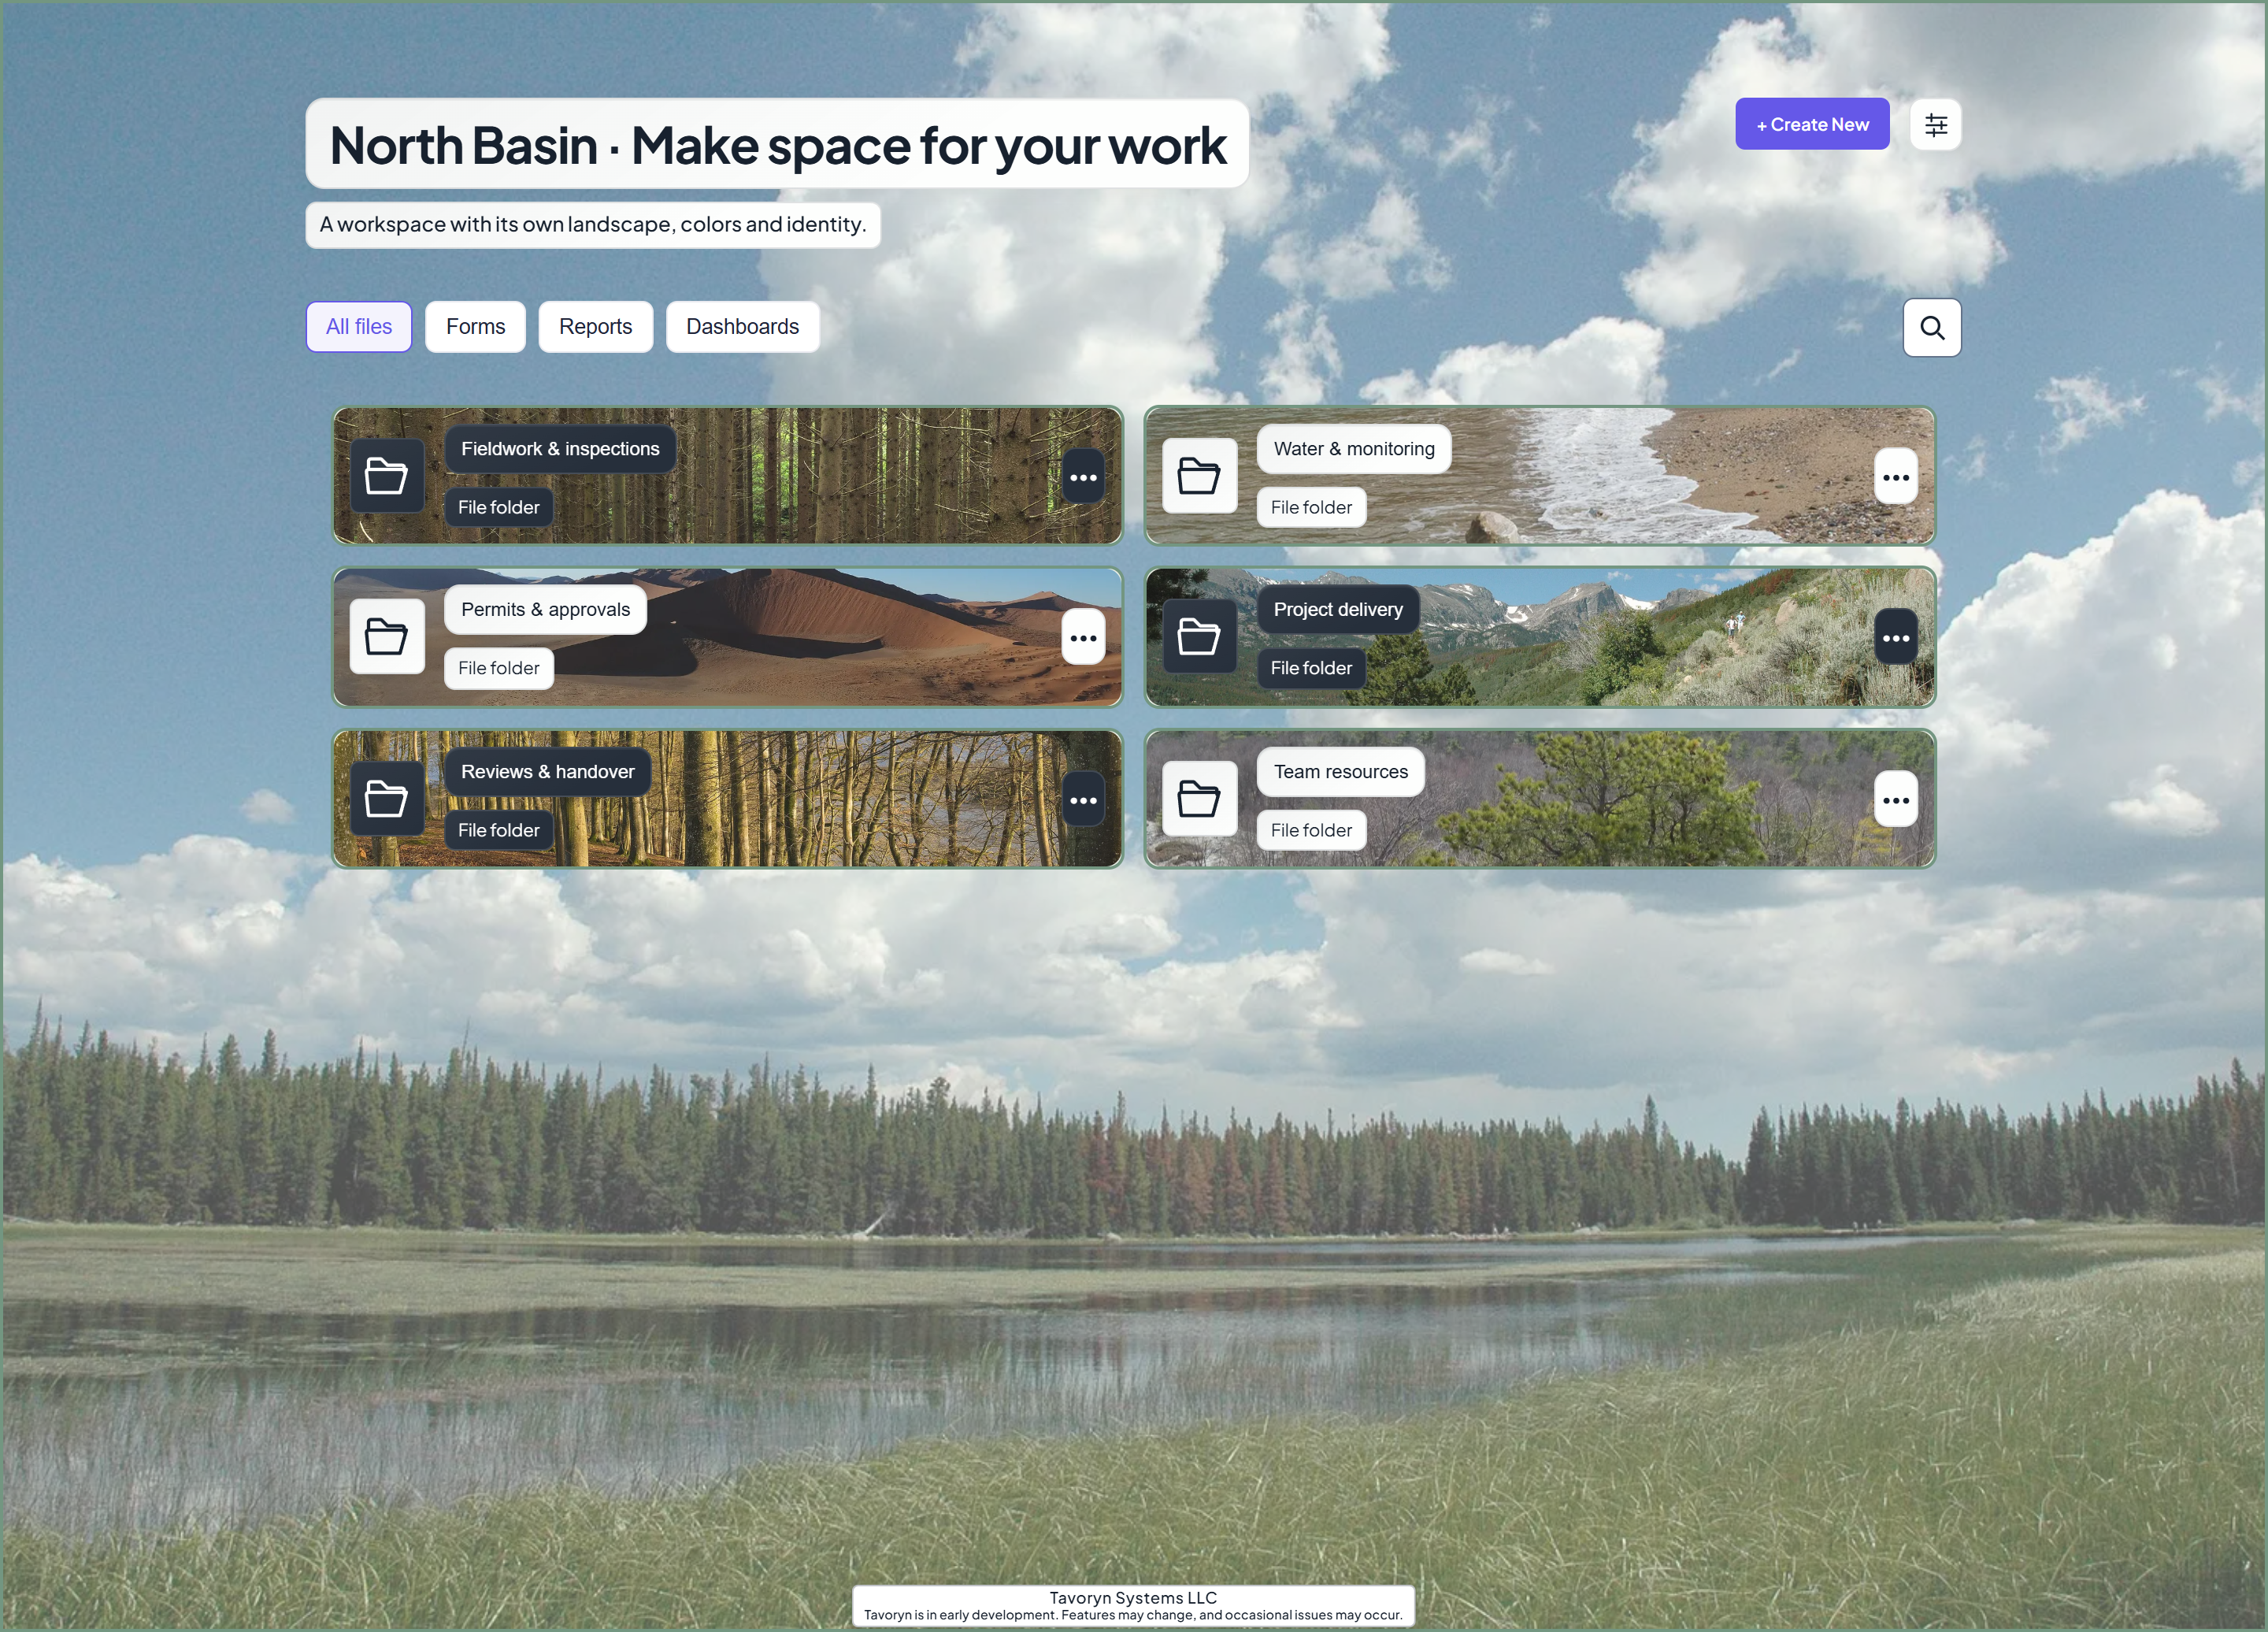The height and width of the screenshot is (1632, 2268).
Task: Click File folder label under Permits & approvals
Action: tap(498, 668)
